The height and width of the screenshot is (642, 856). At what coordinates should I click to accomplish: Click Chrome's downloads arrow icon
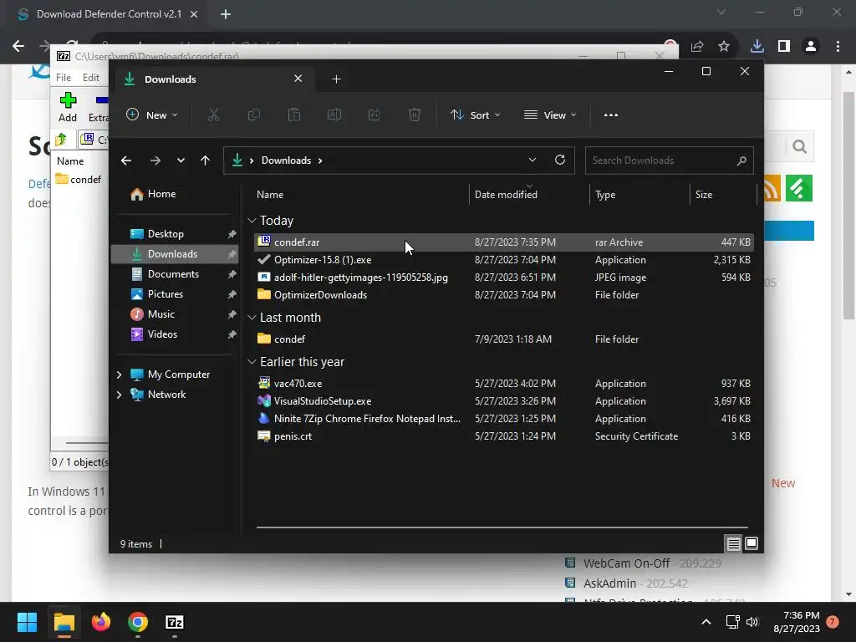(x=757, y=47)
